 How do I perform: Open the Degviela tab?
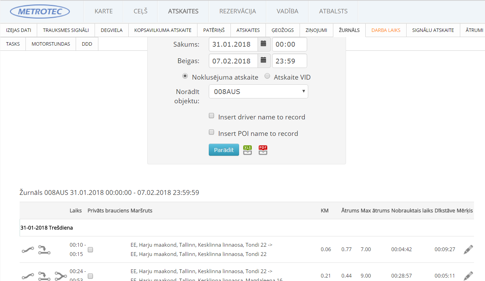click(111, 30)
